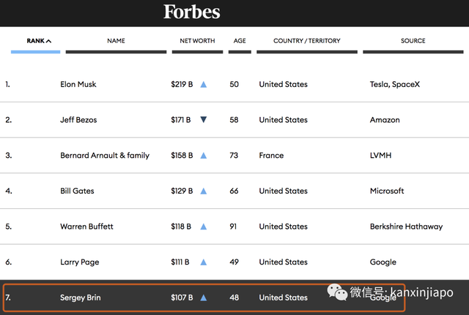469x315 pixels.
Task: Click the blue up arrow beside Elon Musk's net worth
Action: point(204,85)
